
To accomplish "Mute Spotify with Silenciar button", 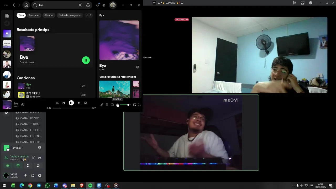I will click(117, 105).
